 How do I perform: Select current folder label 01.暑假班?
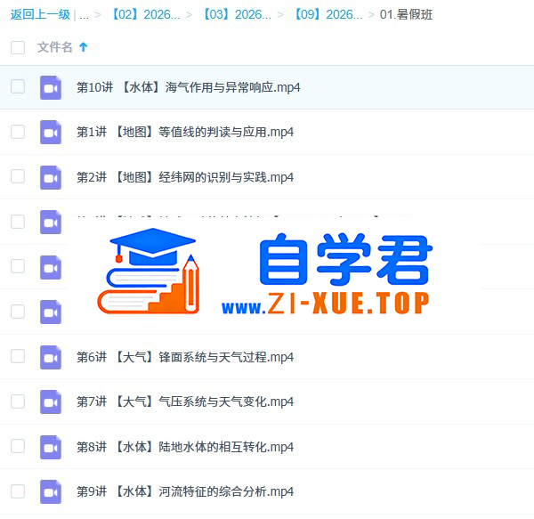coord(406,14)
